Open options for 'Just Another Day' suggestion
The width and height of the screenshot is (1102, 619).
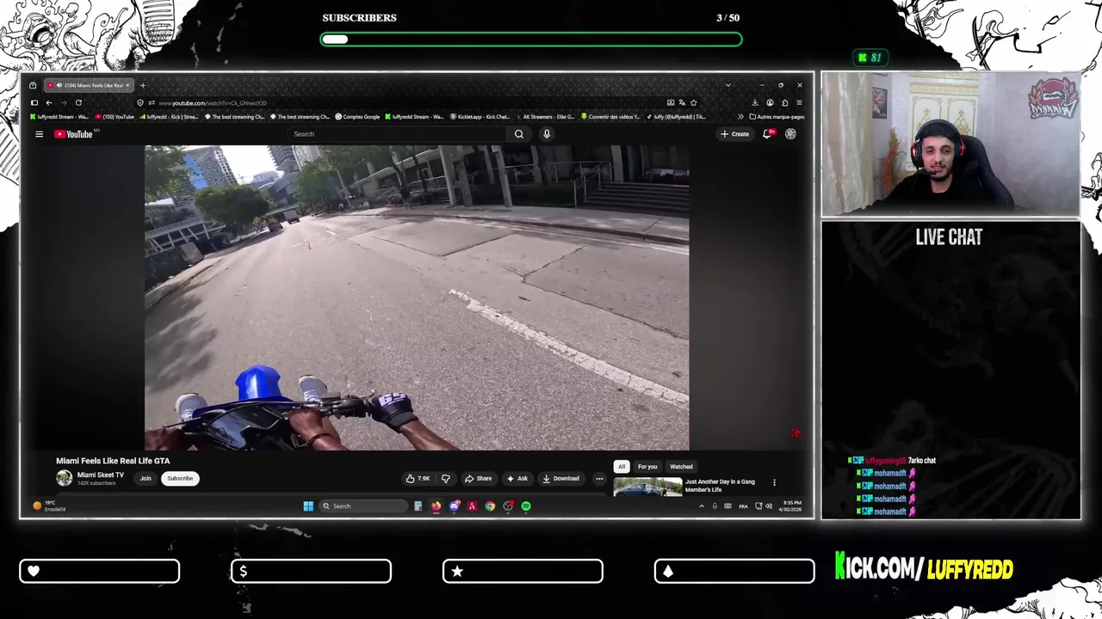[774, 482]
